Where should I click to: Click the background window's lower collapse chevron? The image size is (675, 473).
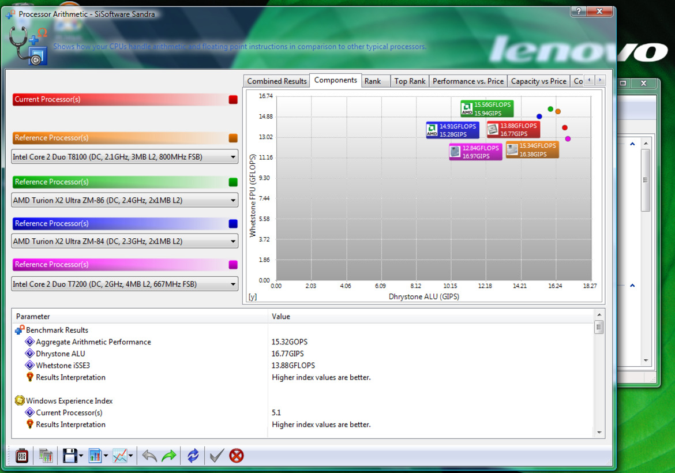[x=632, y=286]
